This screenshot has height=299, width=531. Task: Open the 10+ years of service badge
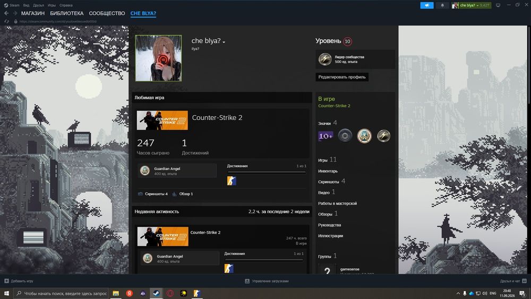tap(326, 136)
